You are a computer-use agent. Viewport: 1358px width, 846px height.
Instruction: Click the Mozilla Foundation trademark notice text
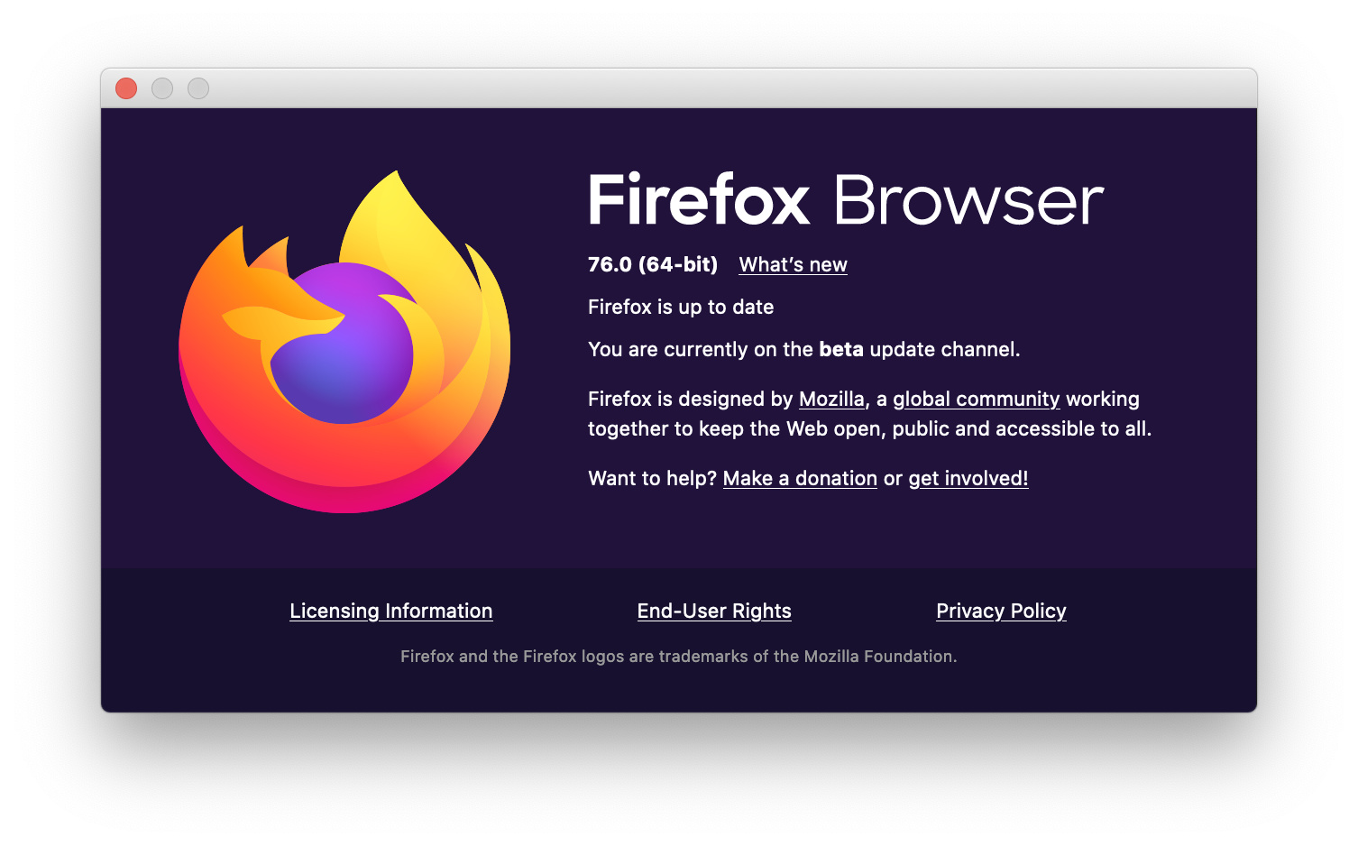(x=679, y=657)
